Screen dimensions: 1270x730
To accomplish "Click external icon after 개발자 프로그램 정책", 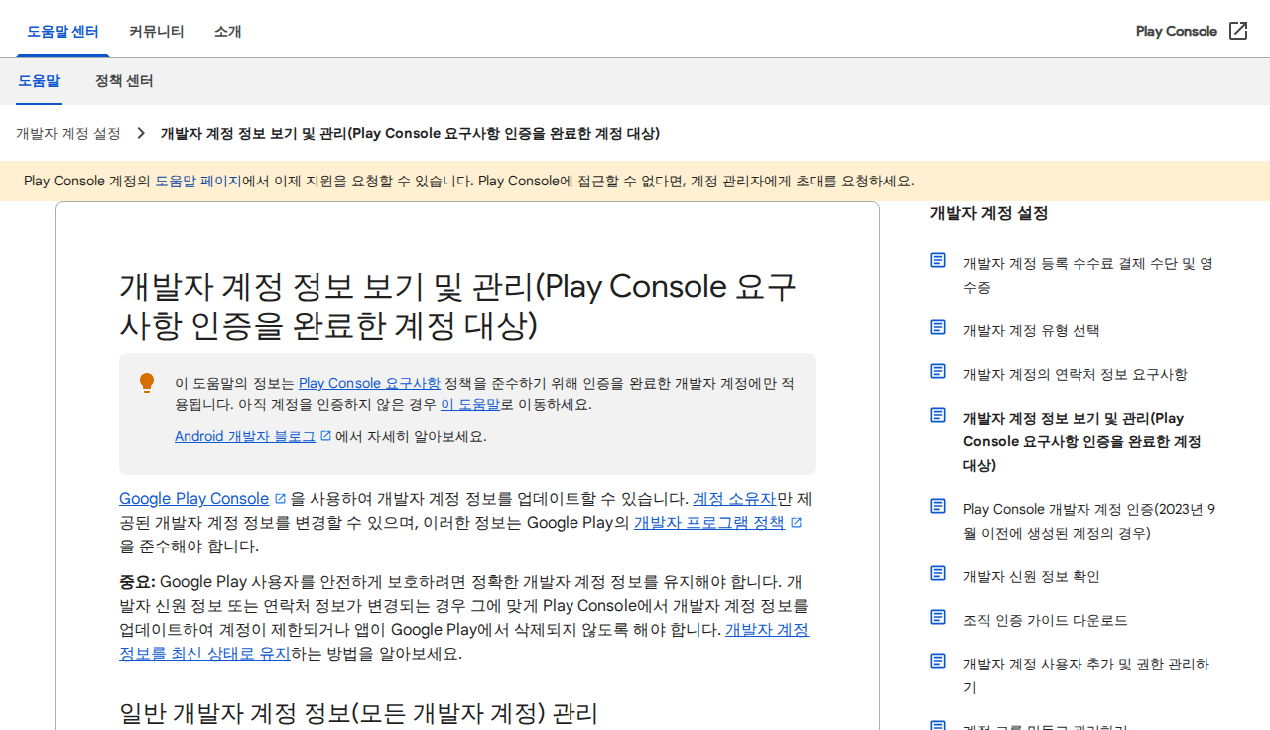I will [796, 523].
